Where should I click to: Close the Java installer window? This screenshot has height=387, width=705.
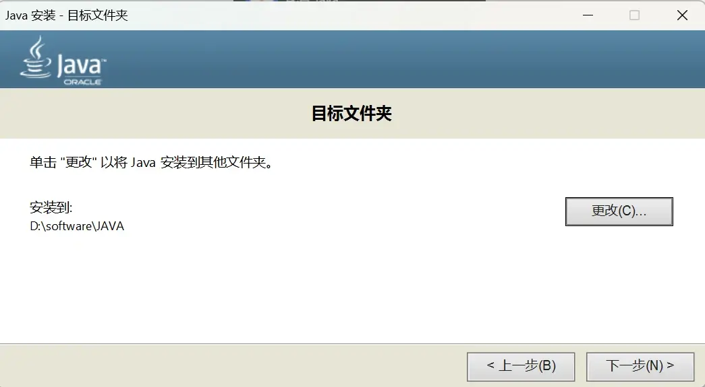tap(682, 15)
